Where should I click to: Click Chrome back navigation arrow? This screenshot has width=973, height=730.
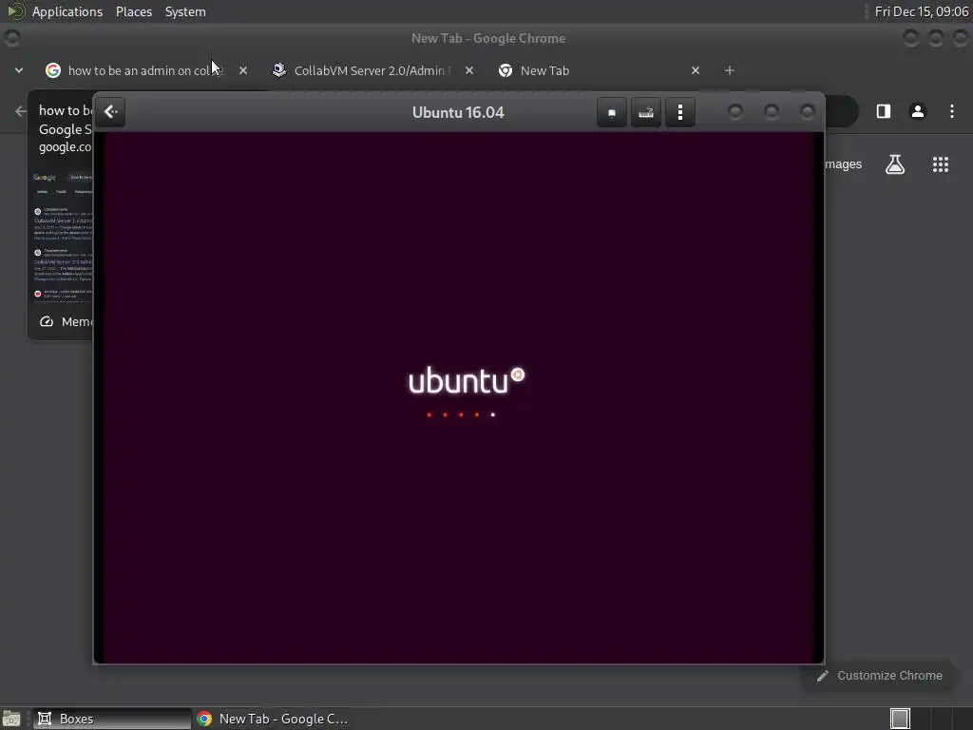(21, 111)
